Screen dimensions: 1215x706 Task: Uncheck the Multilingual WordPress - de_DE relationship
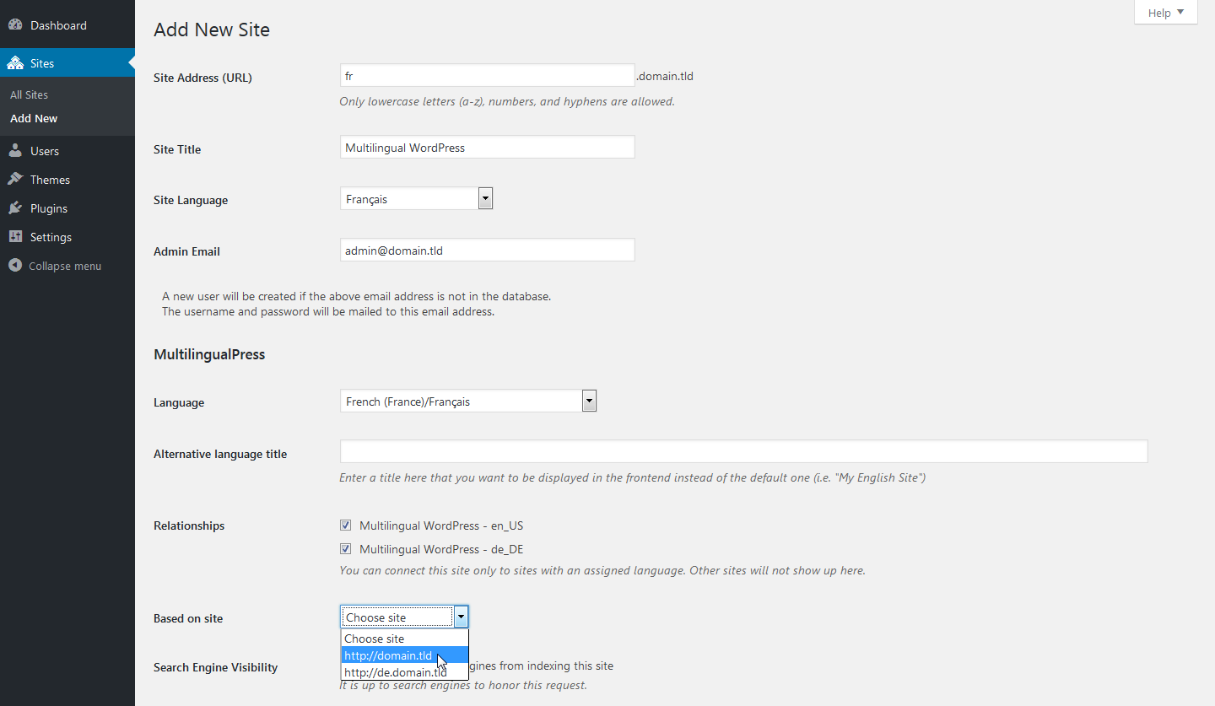pyautogui.click(x=345, y=548)
